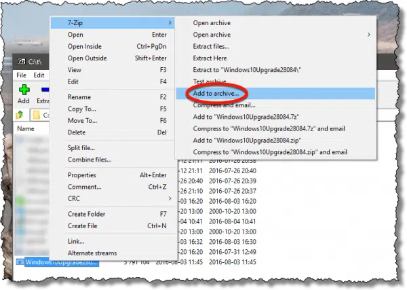This screenshot has height=290, width=407.
Task: Click the up-folder arrow icon
Action: (20, 115)
